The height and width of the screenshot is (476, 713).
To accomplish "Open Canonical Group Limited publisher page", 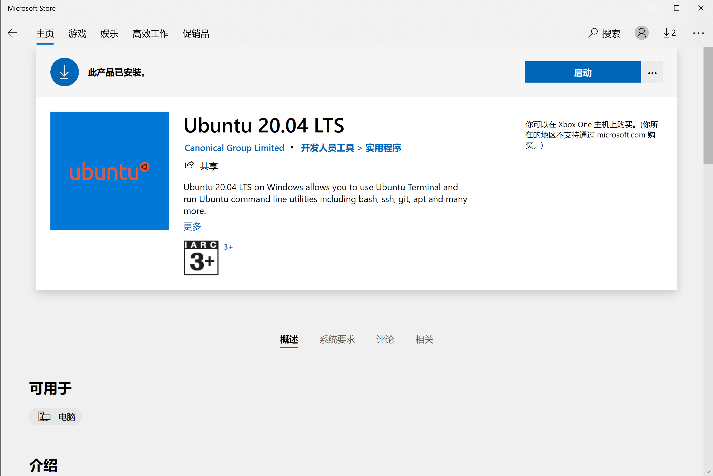I will tap(234, 148).
